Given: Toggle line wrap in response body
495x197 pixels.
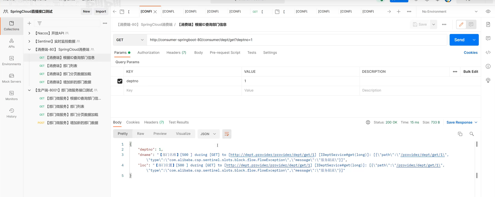Looking at the screenshot, I should [x=226, y=134].
